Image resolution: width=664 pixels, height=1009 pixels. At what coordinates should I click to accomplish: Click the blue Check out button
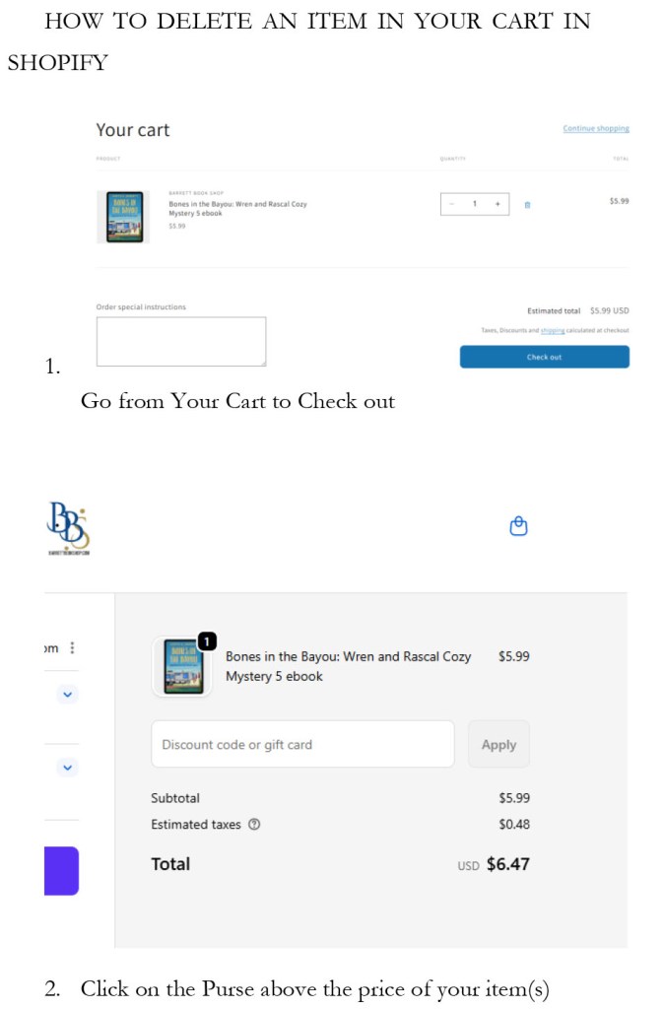pos(545,357)
